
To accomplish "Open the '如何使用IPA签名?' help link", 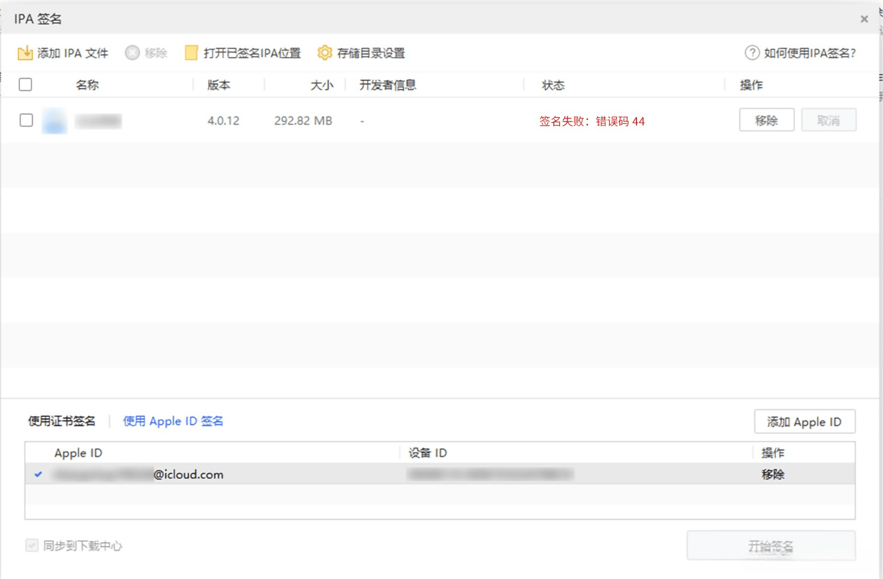I will [x=808, y=53].
